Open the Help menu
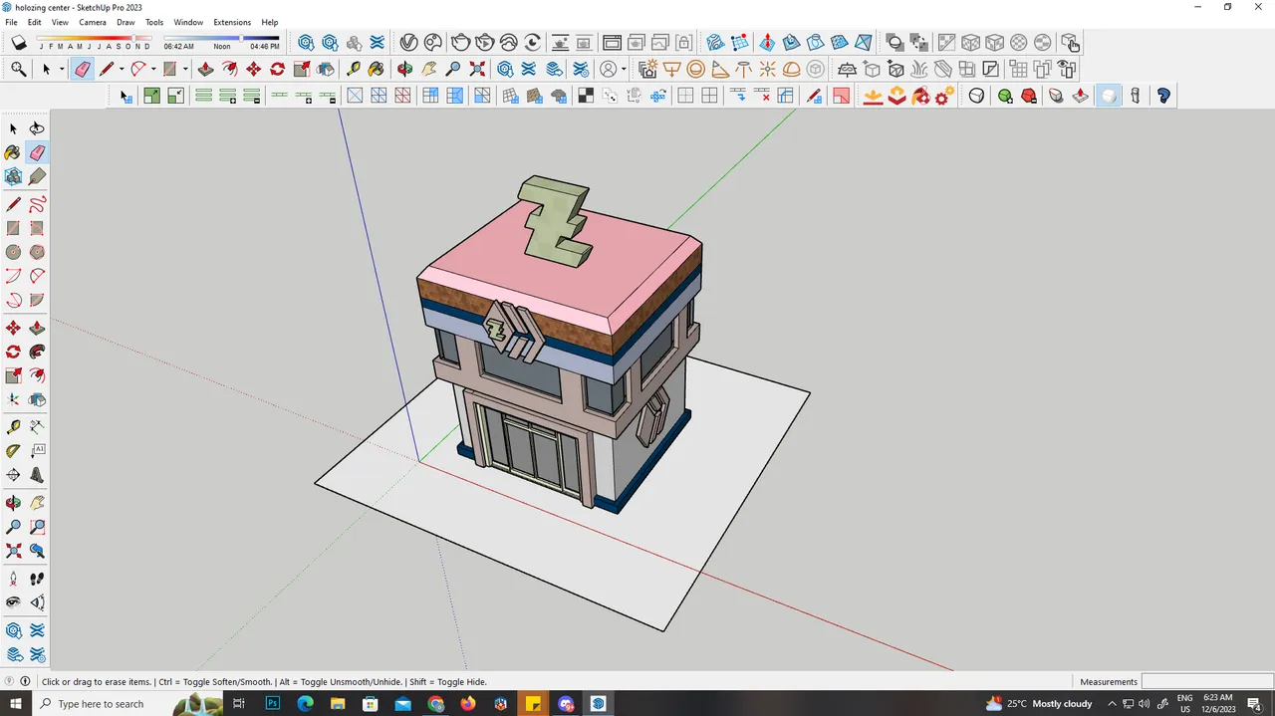Image resolution: width=1275 pixels, height=716 pixels. click(270, 22)
